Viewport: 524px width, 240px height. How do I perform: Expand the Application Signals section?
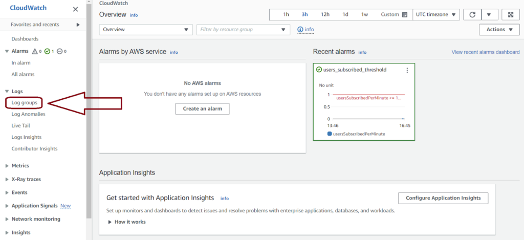(7, 206)
